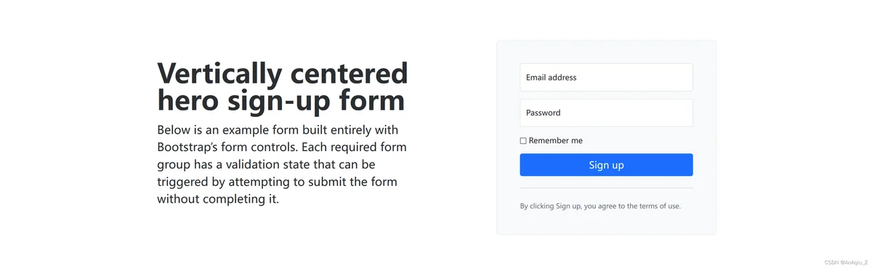
Task: Toggle the Remember me checkbox
Action: coord(523,141)
